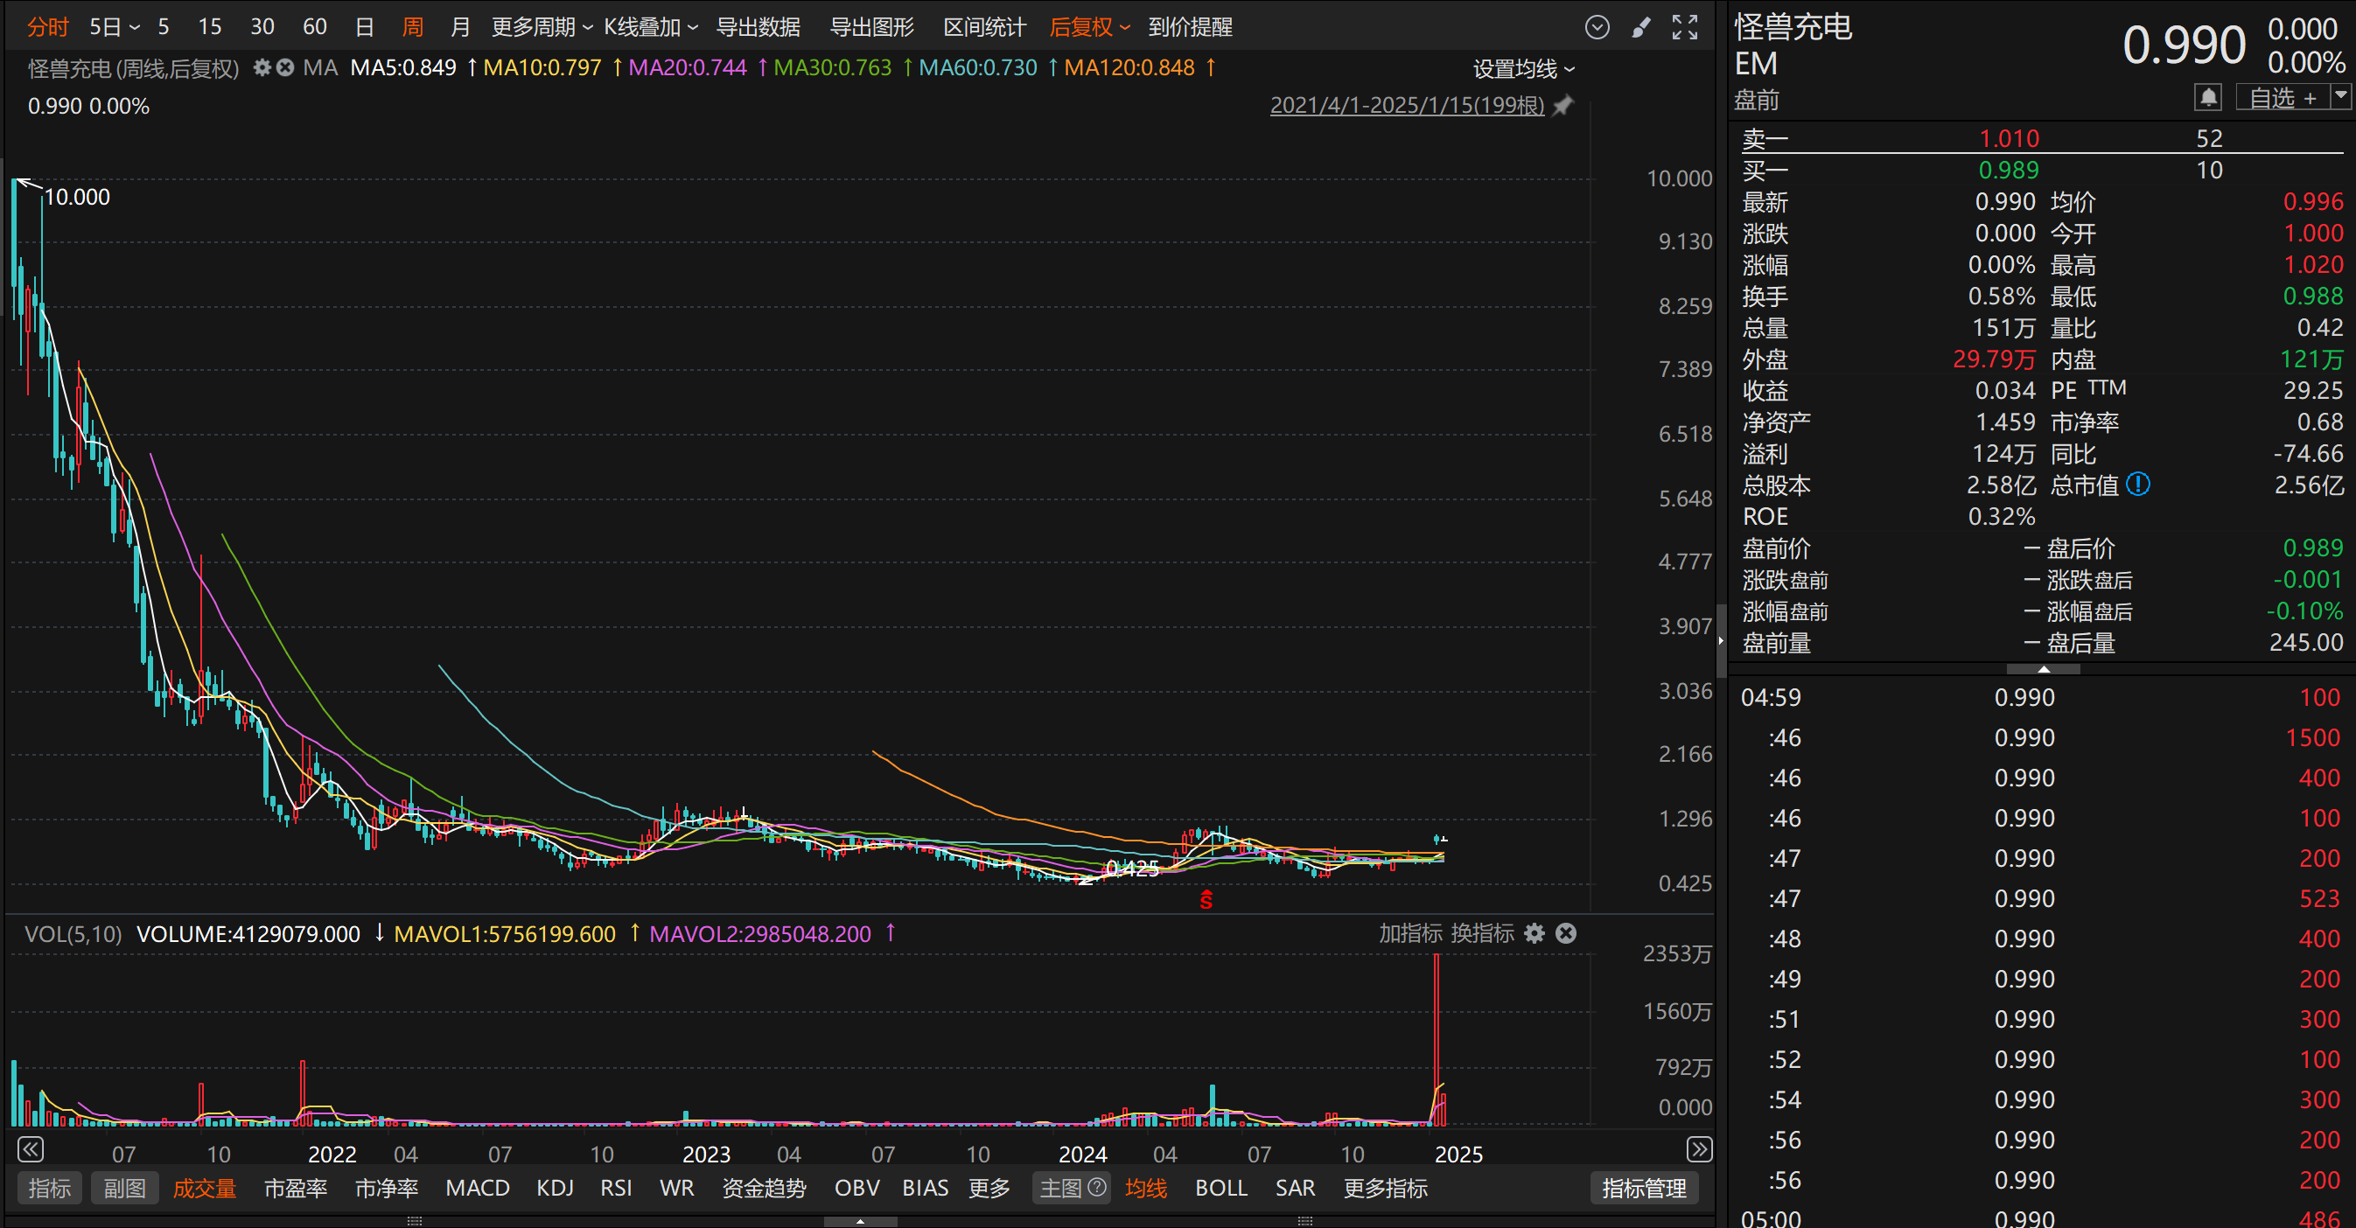This screenshot has height=1228, width=2356.
Task: Pin the date range with pushpin icon
Action: point(1563,105)
